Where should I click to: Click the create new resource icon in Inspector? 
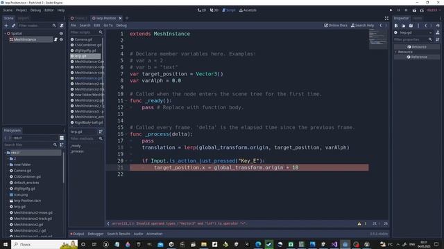tap(396, 26)
